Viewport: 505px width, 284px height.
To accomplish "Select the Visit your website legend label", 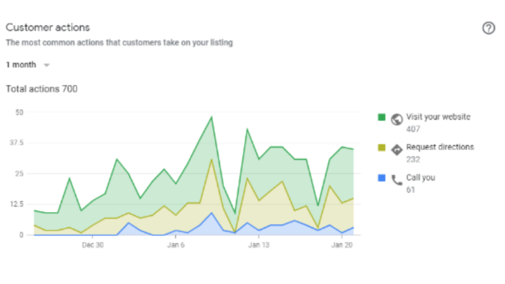I will (x=438, y=117).
